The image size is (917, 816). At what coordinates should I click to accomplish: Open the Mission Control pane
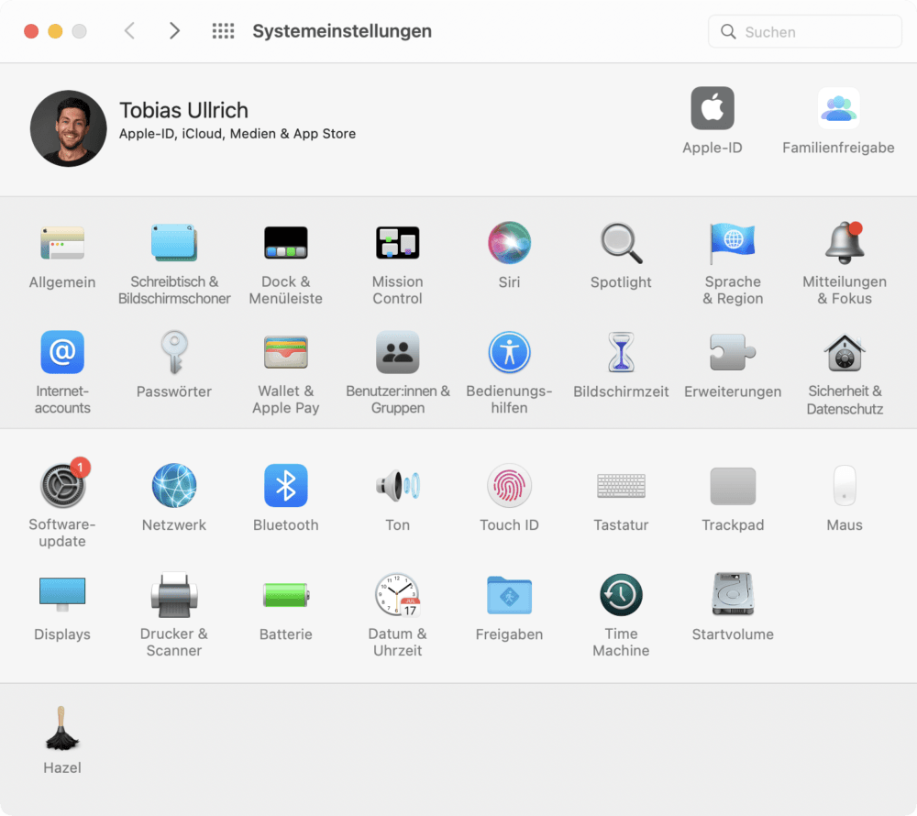tap(398, 243)
